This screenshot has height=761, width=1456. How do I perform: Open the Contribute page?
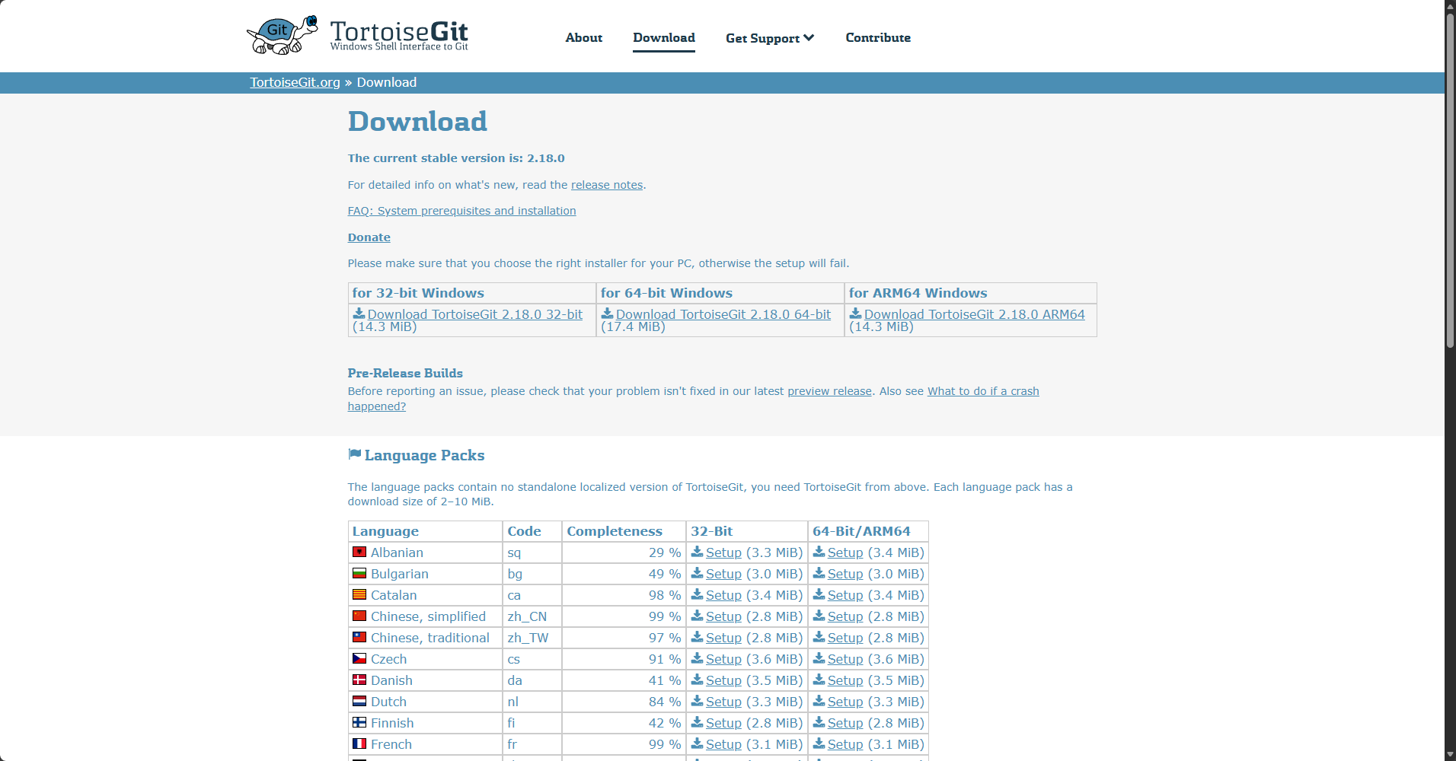click(878, 37)
